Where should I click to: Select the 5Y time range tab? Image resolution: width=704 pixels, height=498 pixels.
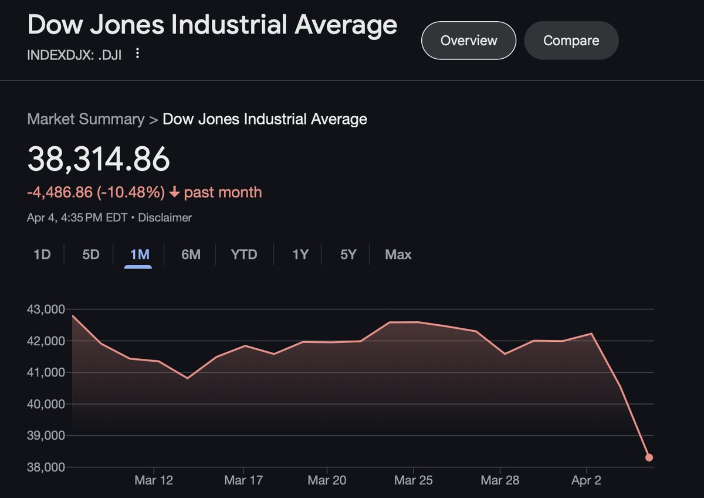348,255
